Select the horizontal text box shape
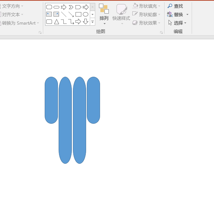The width and height of the screenshot is (214, 199). tap(49, 14)
